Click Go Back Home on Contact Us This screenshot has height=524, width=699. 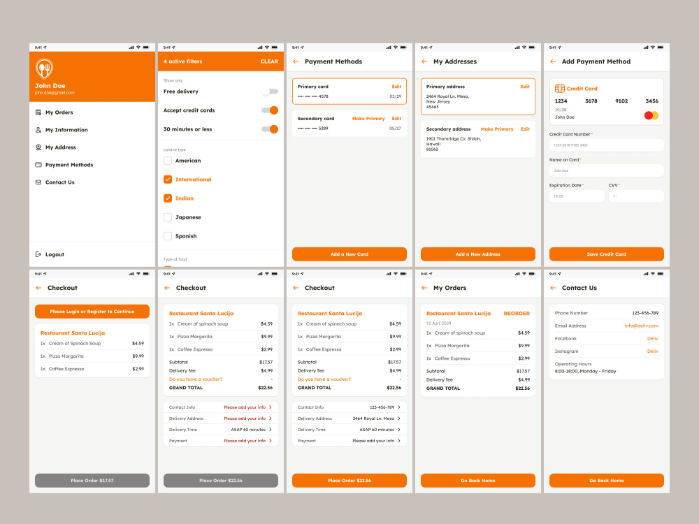tap(606, 481)
